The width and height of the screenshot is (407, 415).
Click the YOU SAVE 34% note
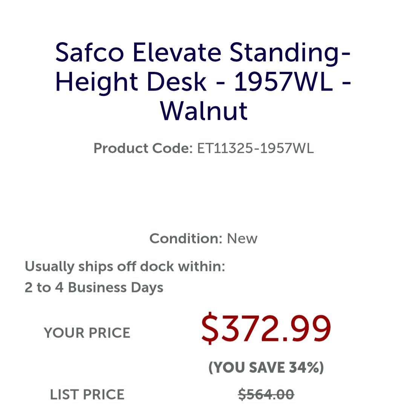(x=266, y=367)
